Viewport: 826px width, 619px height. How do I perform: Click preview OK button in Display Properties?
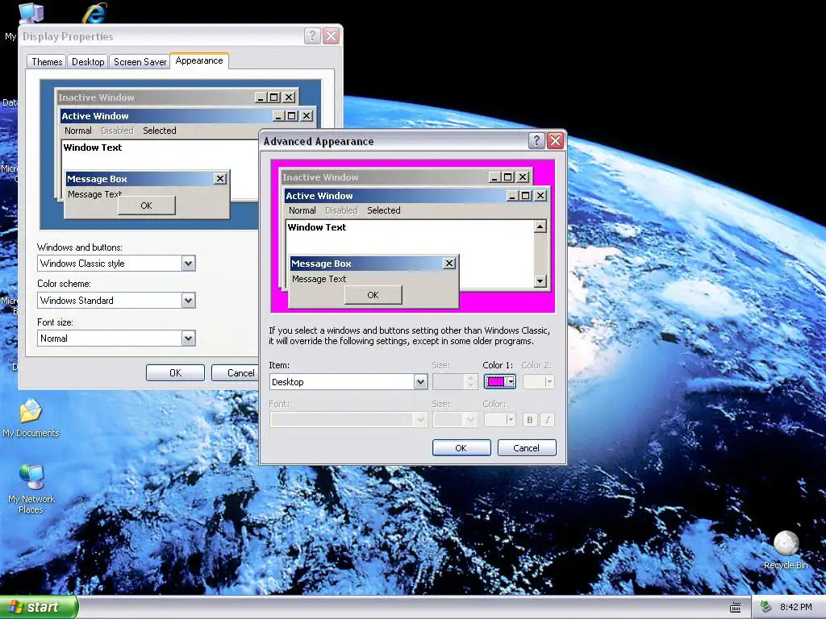tap(147, 206)
